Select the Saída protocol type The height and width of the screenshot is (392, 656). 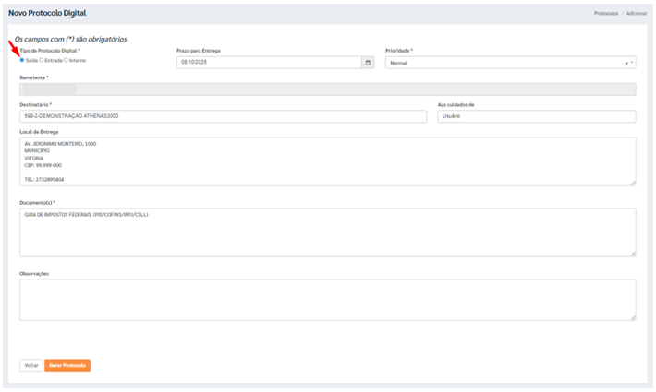click(22, 60)
